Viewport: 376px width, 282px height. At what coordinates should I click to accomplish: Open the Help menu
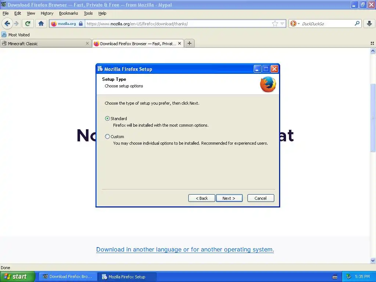tap(102, 13)
